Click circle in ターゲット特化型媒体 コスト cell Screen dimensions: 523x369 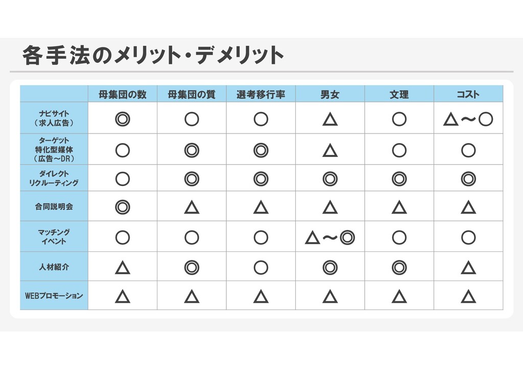click(x=468, y=150)
